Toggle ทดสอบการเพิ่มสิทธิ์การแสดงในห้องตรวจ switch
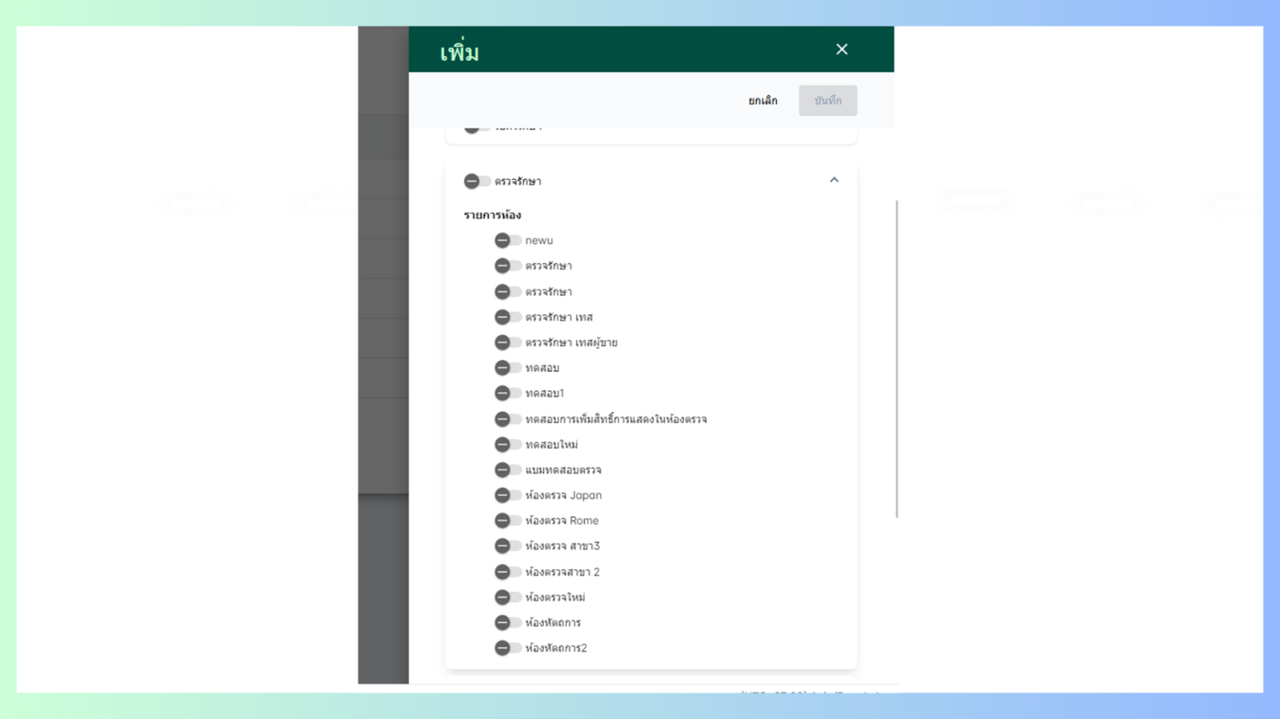Screen dimensions: 1280x719 point(507,419)
